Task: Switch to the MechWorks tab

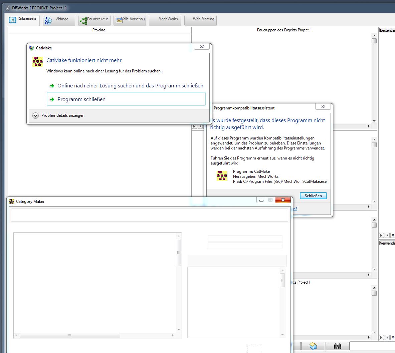Action: click(165, 20)
